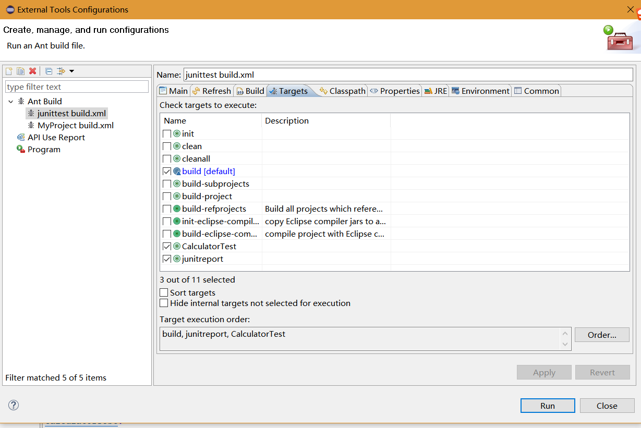Check the build-subprojects checkbox
This screenshot has height=428, width=641.
tap(167, 184)
